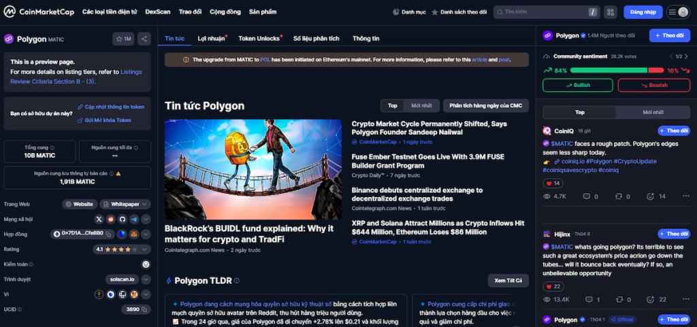
Task: Follow CoiniQ with Theo dõi button
Action: click(674, 131)
